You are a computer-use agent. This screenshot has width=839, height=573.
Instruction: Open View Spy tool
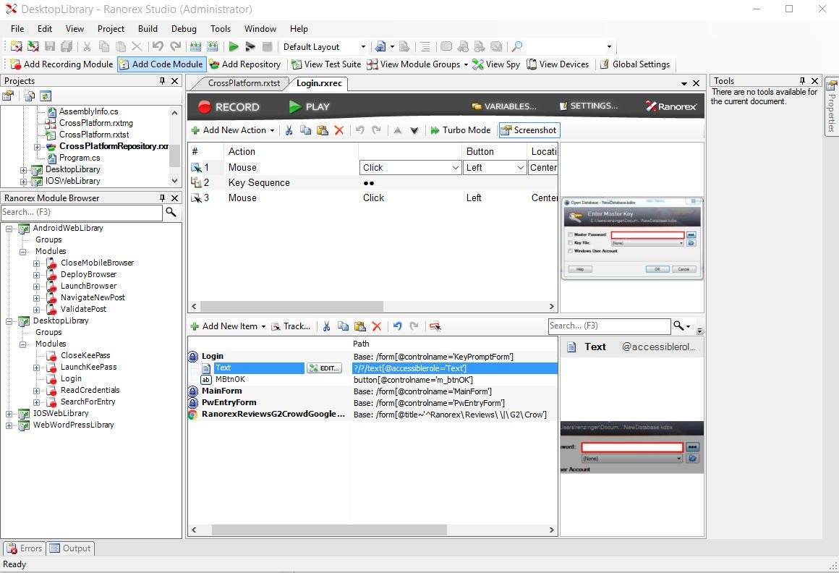[x=495, y=64]
